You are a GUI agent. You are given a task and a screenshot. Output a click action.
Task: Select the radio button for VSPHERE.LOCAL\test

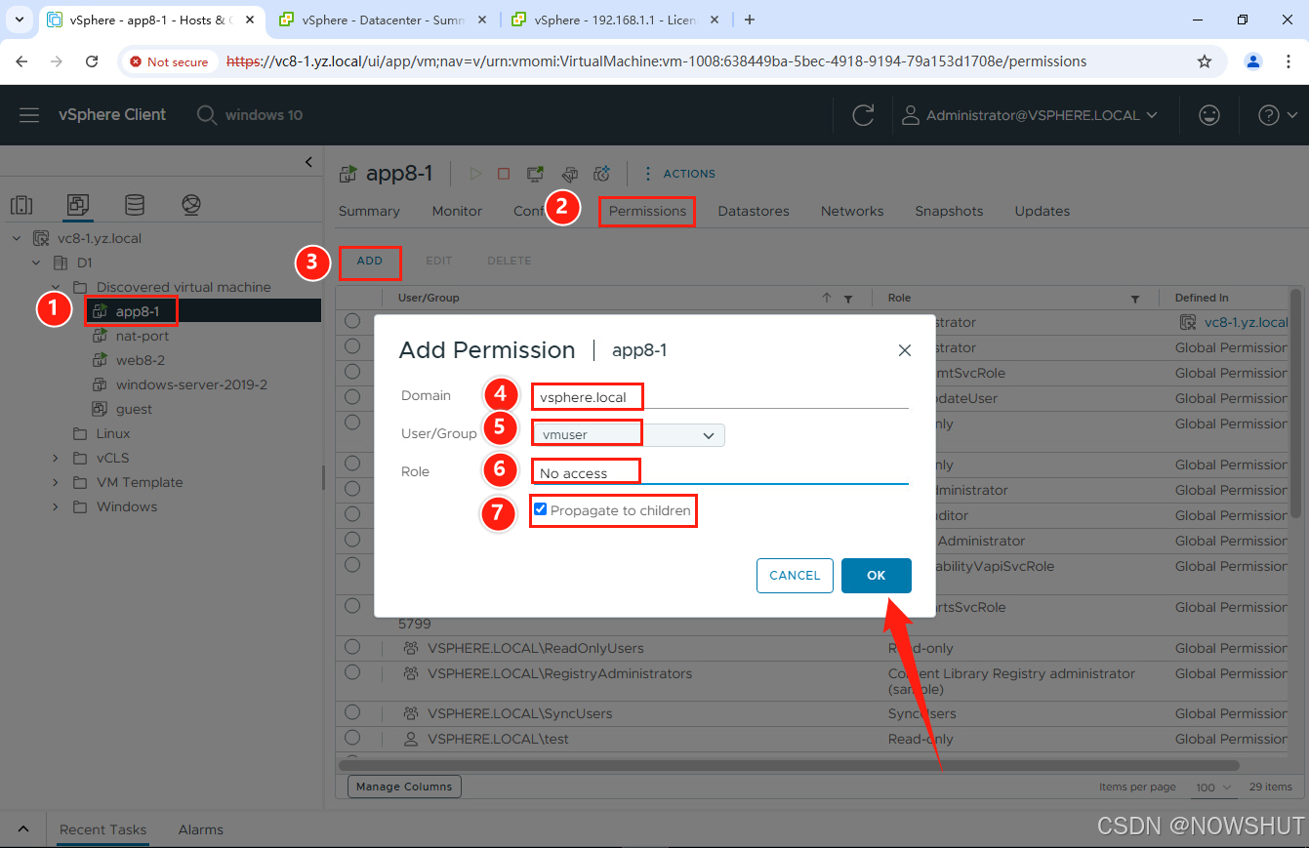click(x=352, y=738)
